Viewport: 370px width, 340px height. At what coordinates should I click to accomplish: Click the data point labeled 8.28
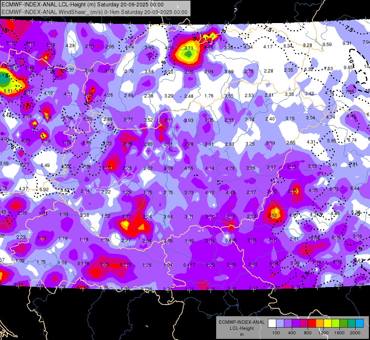(308, 45)
